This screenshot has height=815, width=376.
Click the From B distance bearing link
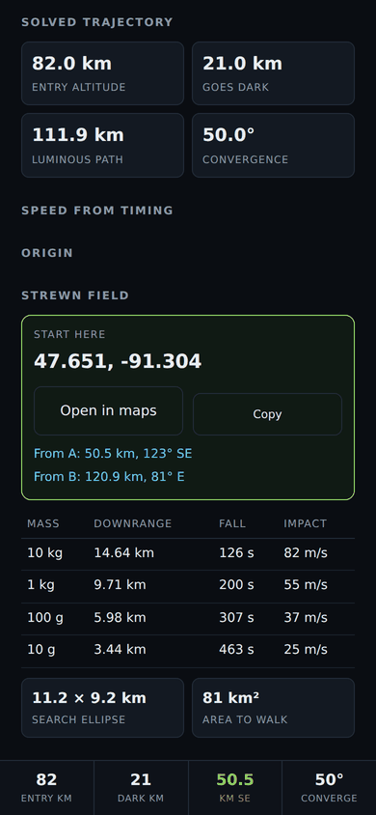pyautogui.click(x=109, y=477)
